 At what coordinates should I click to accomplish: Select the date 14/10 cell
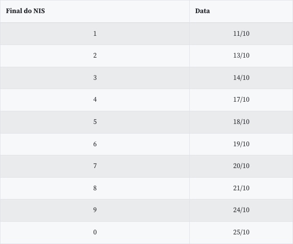coord(241,78)
